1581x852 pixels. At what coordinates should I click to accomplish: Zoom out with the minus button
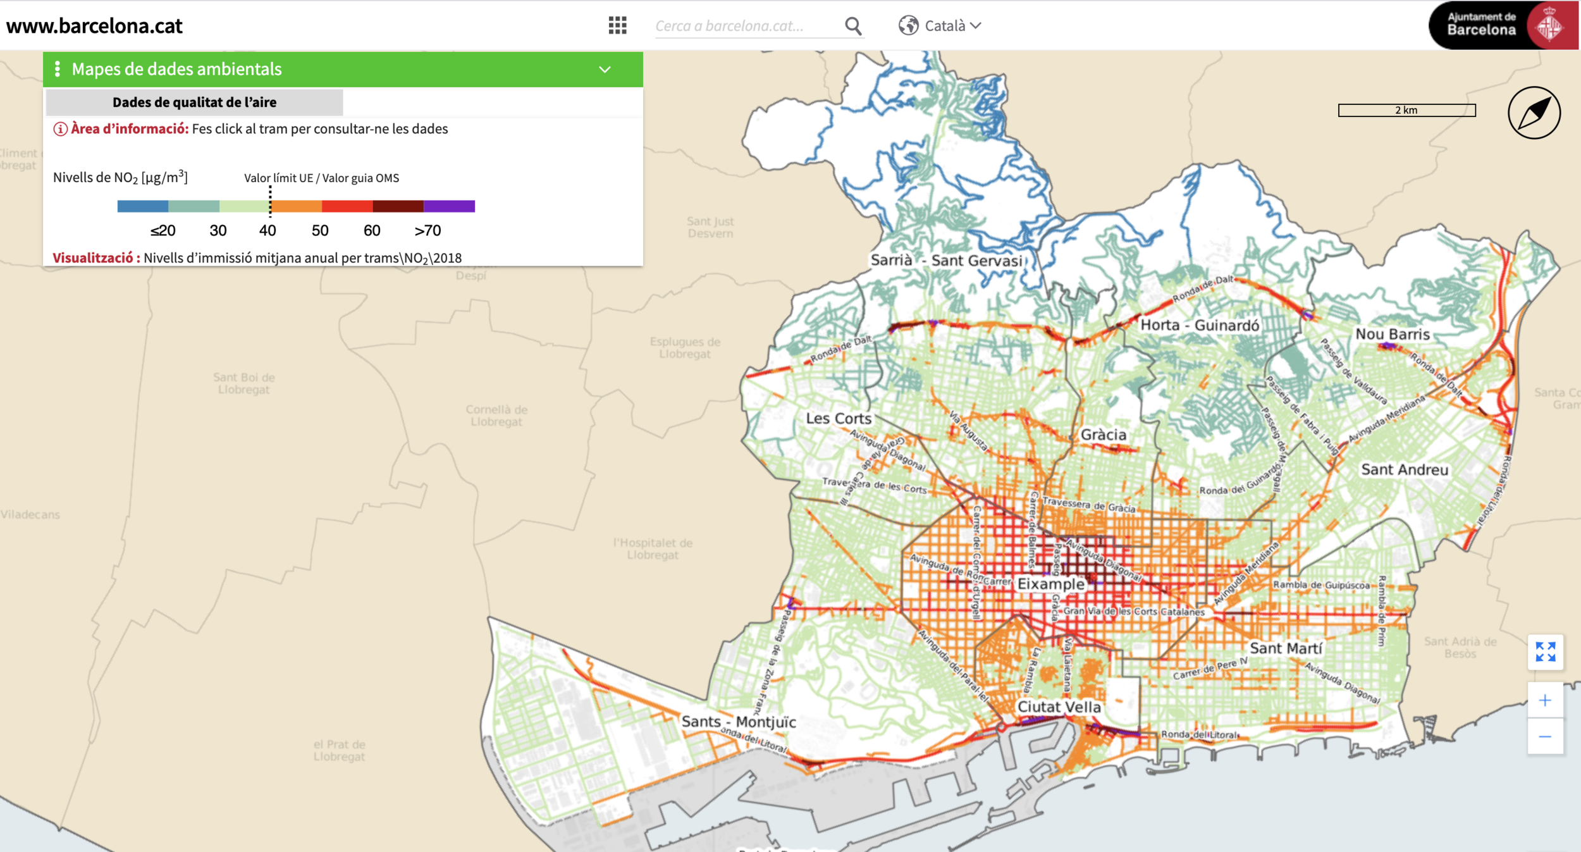(1545, 736)
